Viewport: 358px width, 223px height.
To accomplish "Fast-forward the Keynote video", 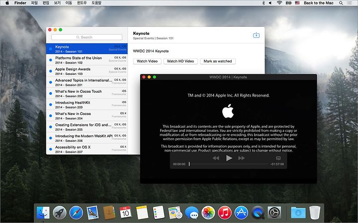I will click(x=242, y=158).
